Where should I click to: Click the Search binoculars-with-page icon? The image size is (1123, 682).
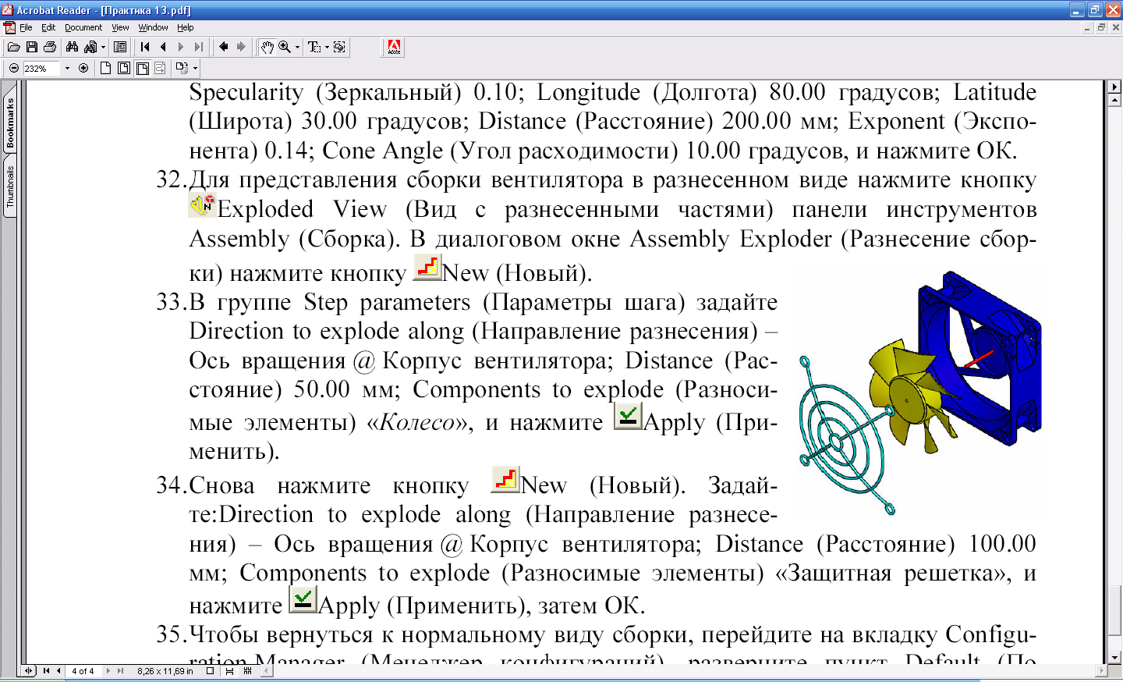(x=90, y=48)
